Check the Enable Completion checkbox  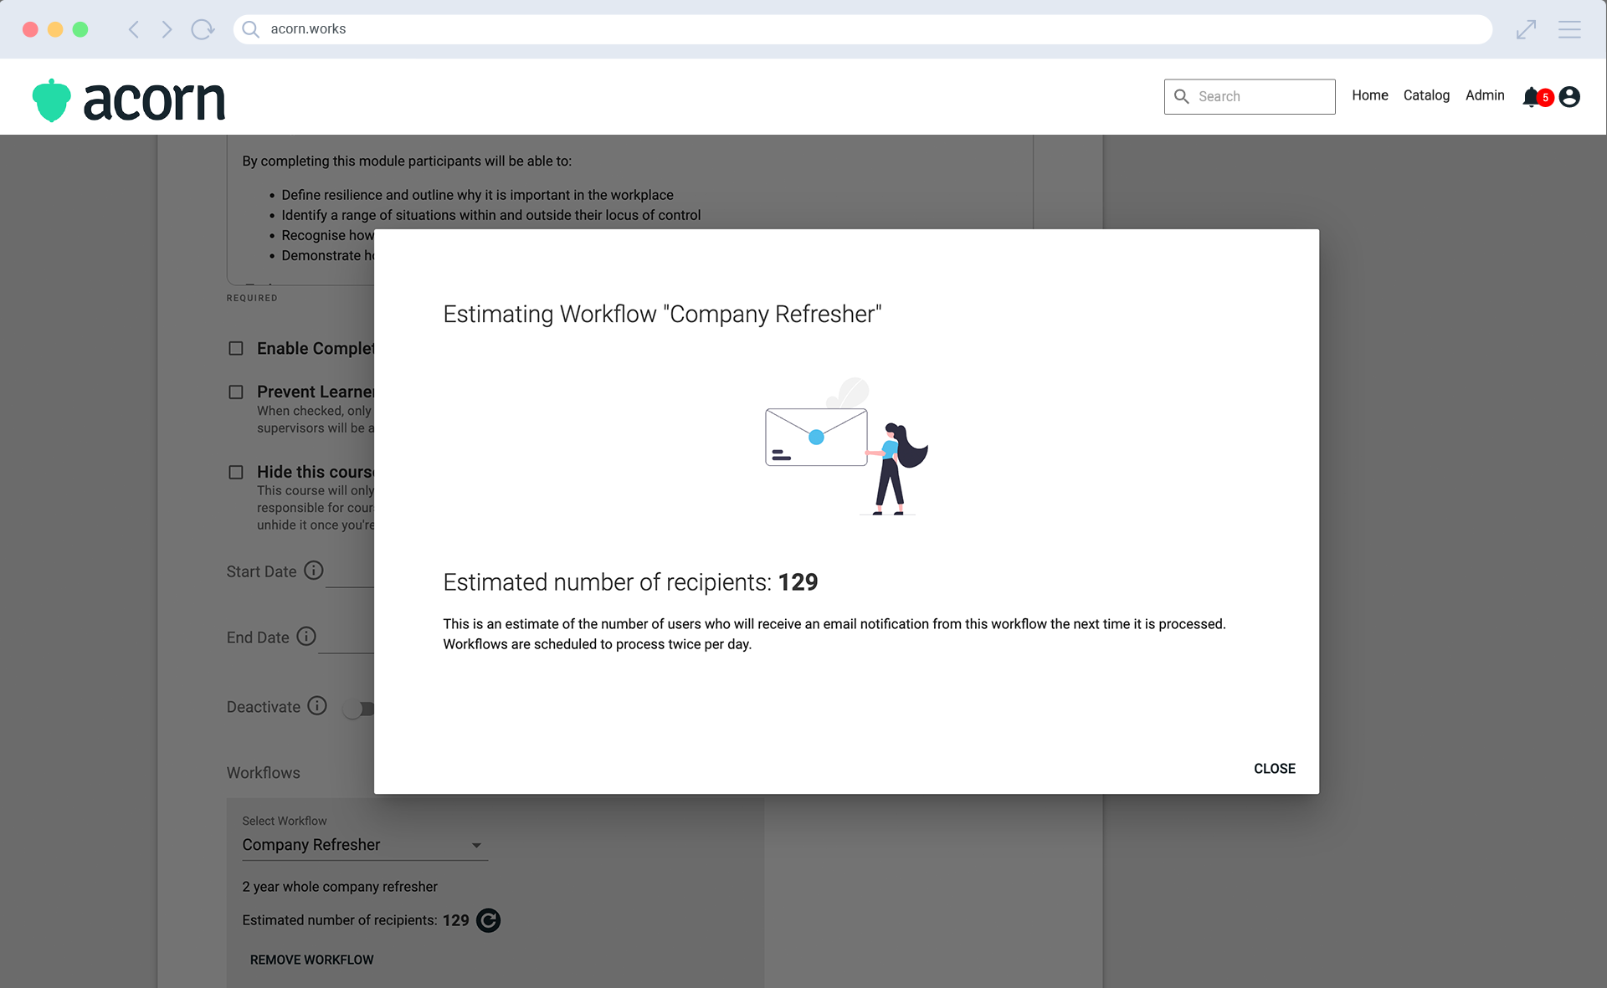(236, 348)
